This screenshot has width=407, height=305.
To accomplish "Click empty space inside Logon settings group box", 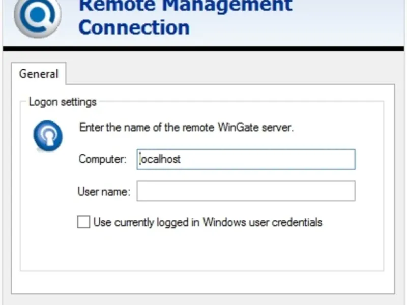I will click(x=203, y=249).
